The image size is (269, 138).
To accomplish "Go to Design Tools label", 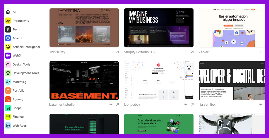I will (x=22, y=64).
